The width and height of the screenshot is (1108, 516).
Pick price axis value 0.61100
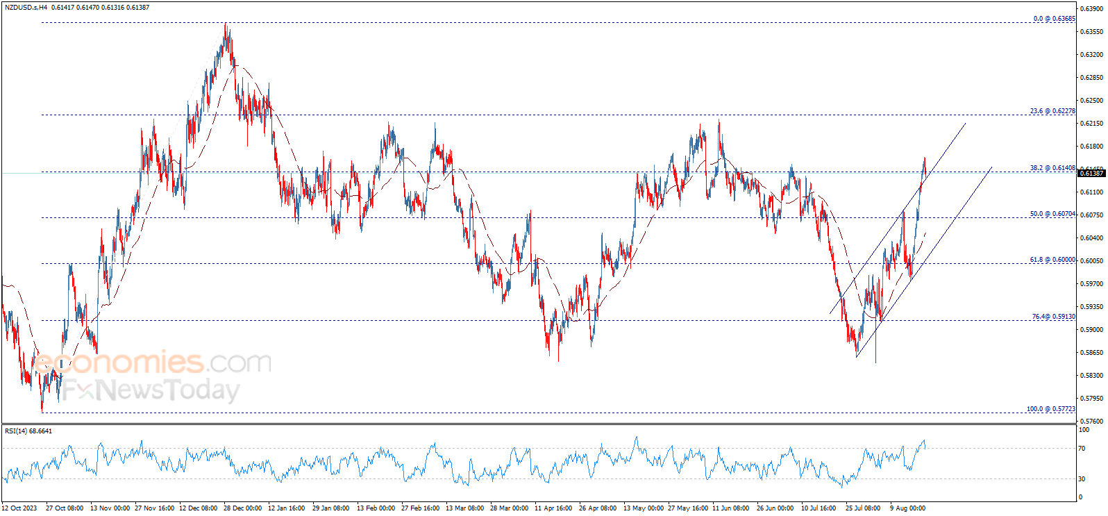tap(1091, 192)
